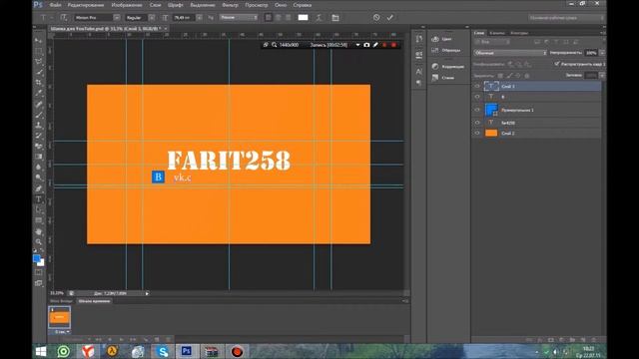Open the collapsed History panel icon

click(x=419, y=39)
